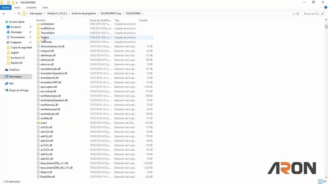The image size is (328, 184).
Task: Expand the address bar history dropdown
Action: 294,14
